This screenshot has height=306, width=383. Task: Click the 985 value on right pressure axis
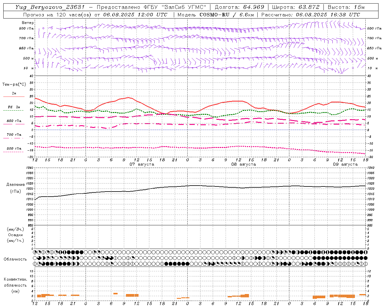click(x=370, y=225)
